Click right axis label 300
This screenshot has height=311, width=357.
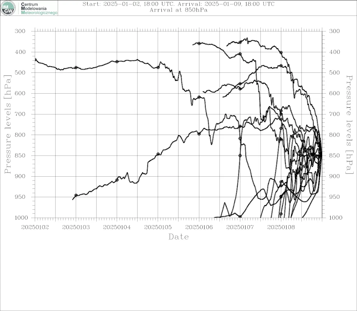tap(334, 31)
